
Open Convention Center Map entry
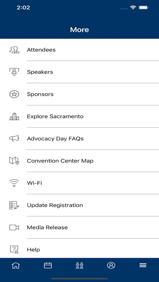tap(79, 161)
